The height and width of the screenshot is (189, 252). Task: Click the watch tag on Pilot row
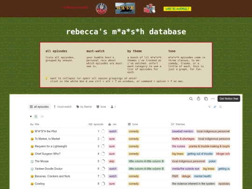coord(112,131)
